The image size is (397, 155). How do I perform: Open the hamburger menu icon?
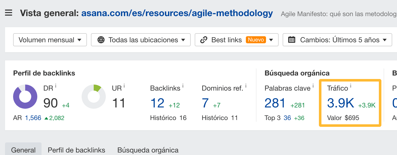pyautogui.click(x=9, y=13)
